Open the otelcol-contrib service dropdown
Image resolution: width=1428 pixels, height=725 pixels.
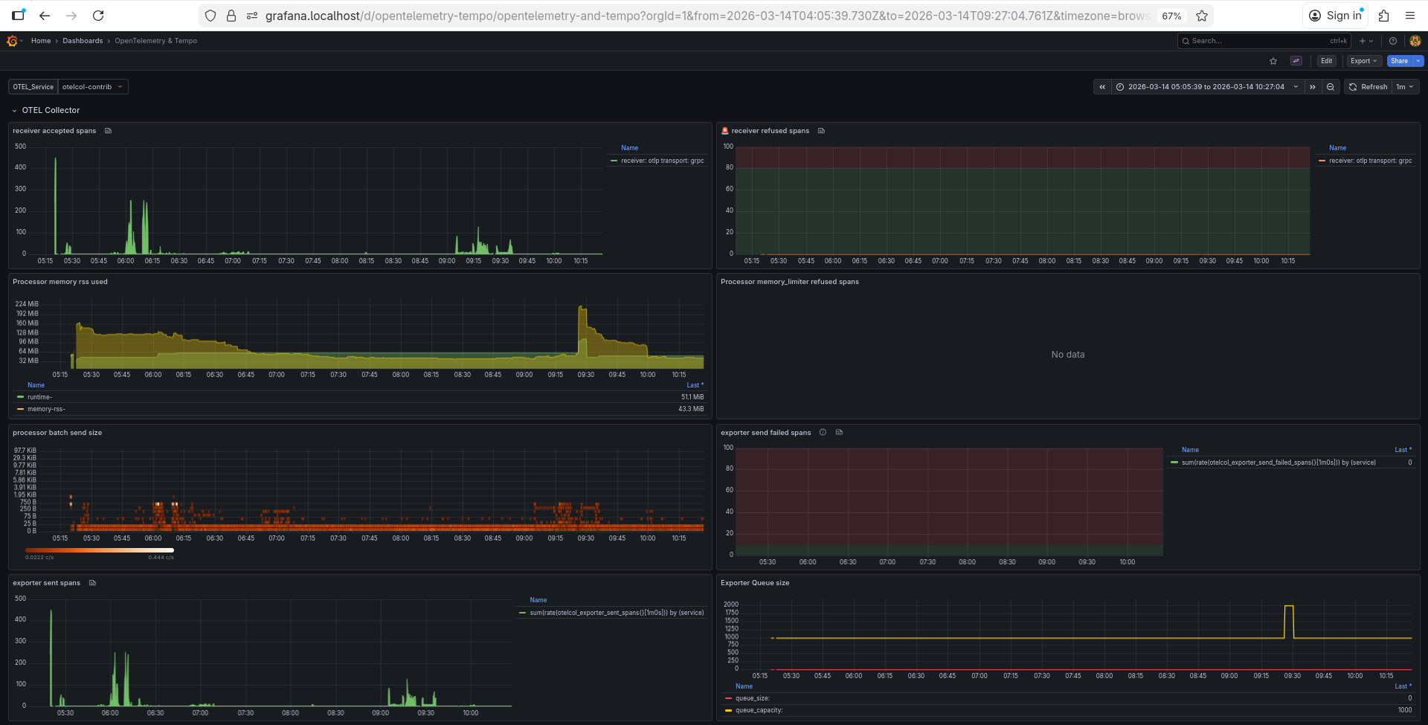[93, 87]
